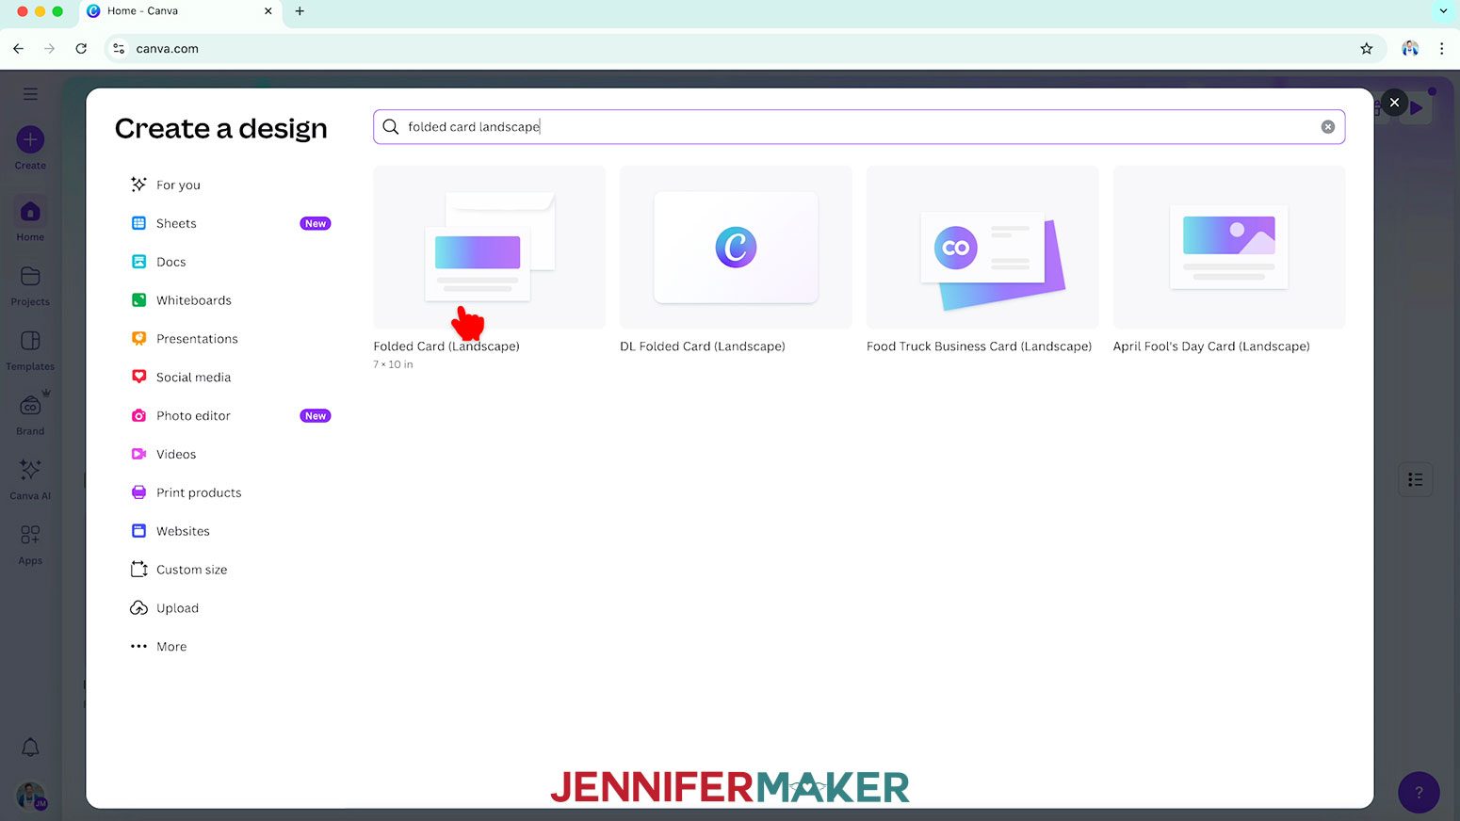Click the Photo editor camera icon

click(138, 416)
